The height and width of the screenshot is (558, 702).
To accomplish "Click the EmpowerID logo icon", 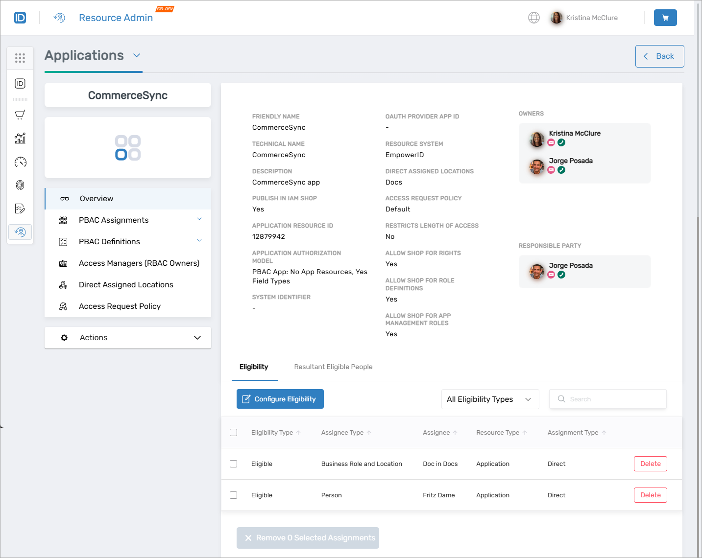I will click(20, 18).
